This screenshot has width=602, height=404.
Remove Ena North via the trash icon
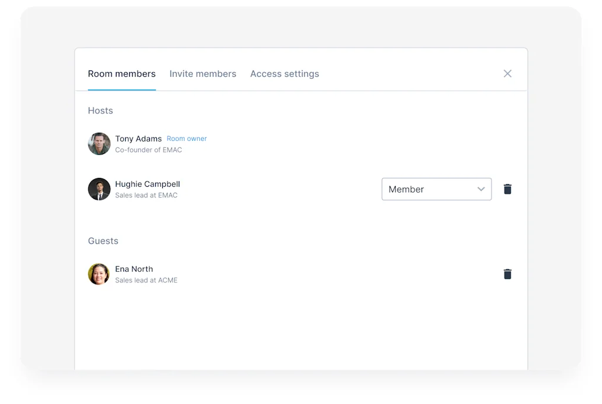tap(507, 274)
